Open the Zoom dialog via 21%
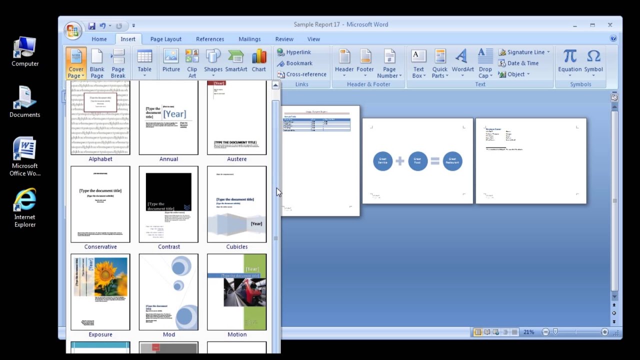 click(528, 332)
